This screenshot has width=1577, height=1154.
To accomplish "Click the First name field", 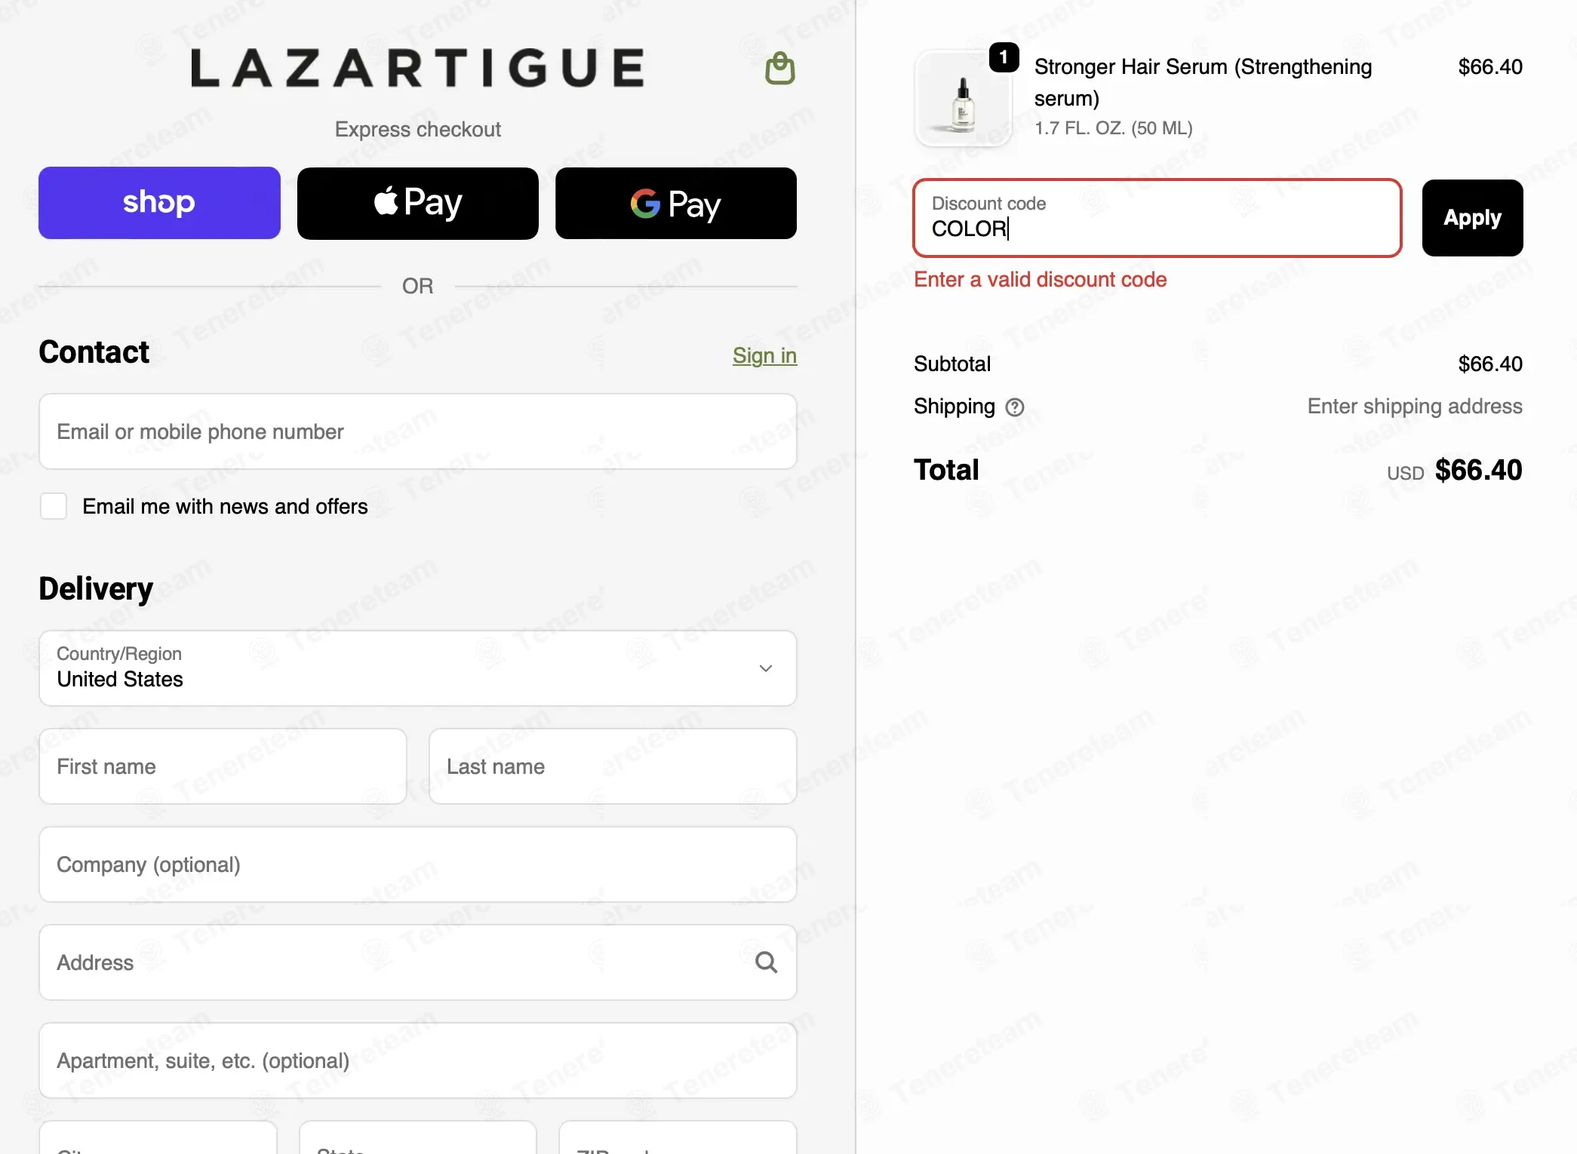I will point(223,766).
